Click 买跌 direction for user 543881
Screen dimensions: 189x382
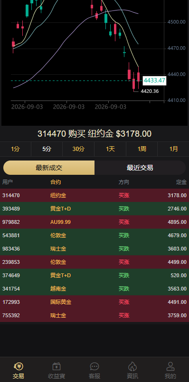point(124,236)
